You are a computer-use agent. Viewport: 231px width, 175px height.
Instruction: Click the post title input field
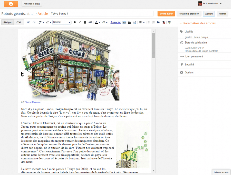click(x=102, y=14)
